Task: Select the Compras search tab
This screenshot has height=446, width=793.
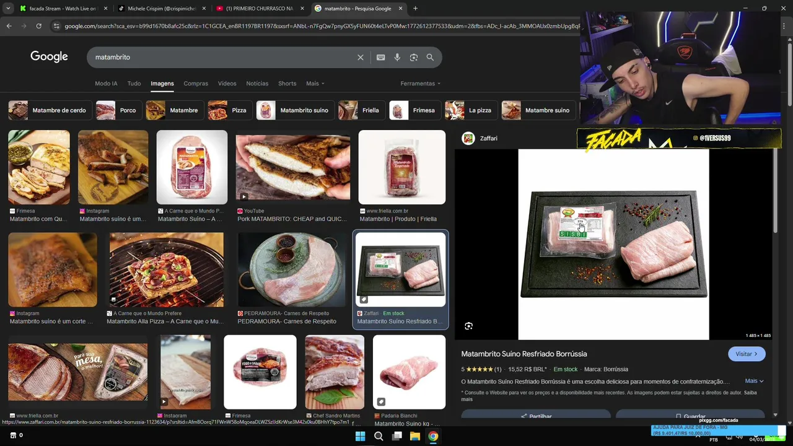Action: click(196, 84)
